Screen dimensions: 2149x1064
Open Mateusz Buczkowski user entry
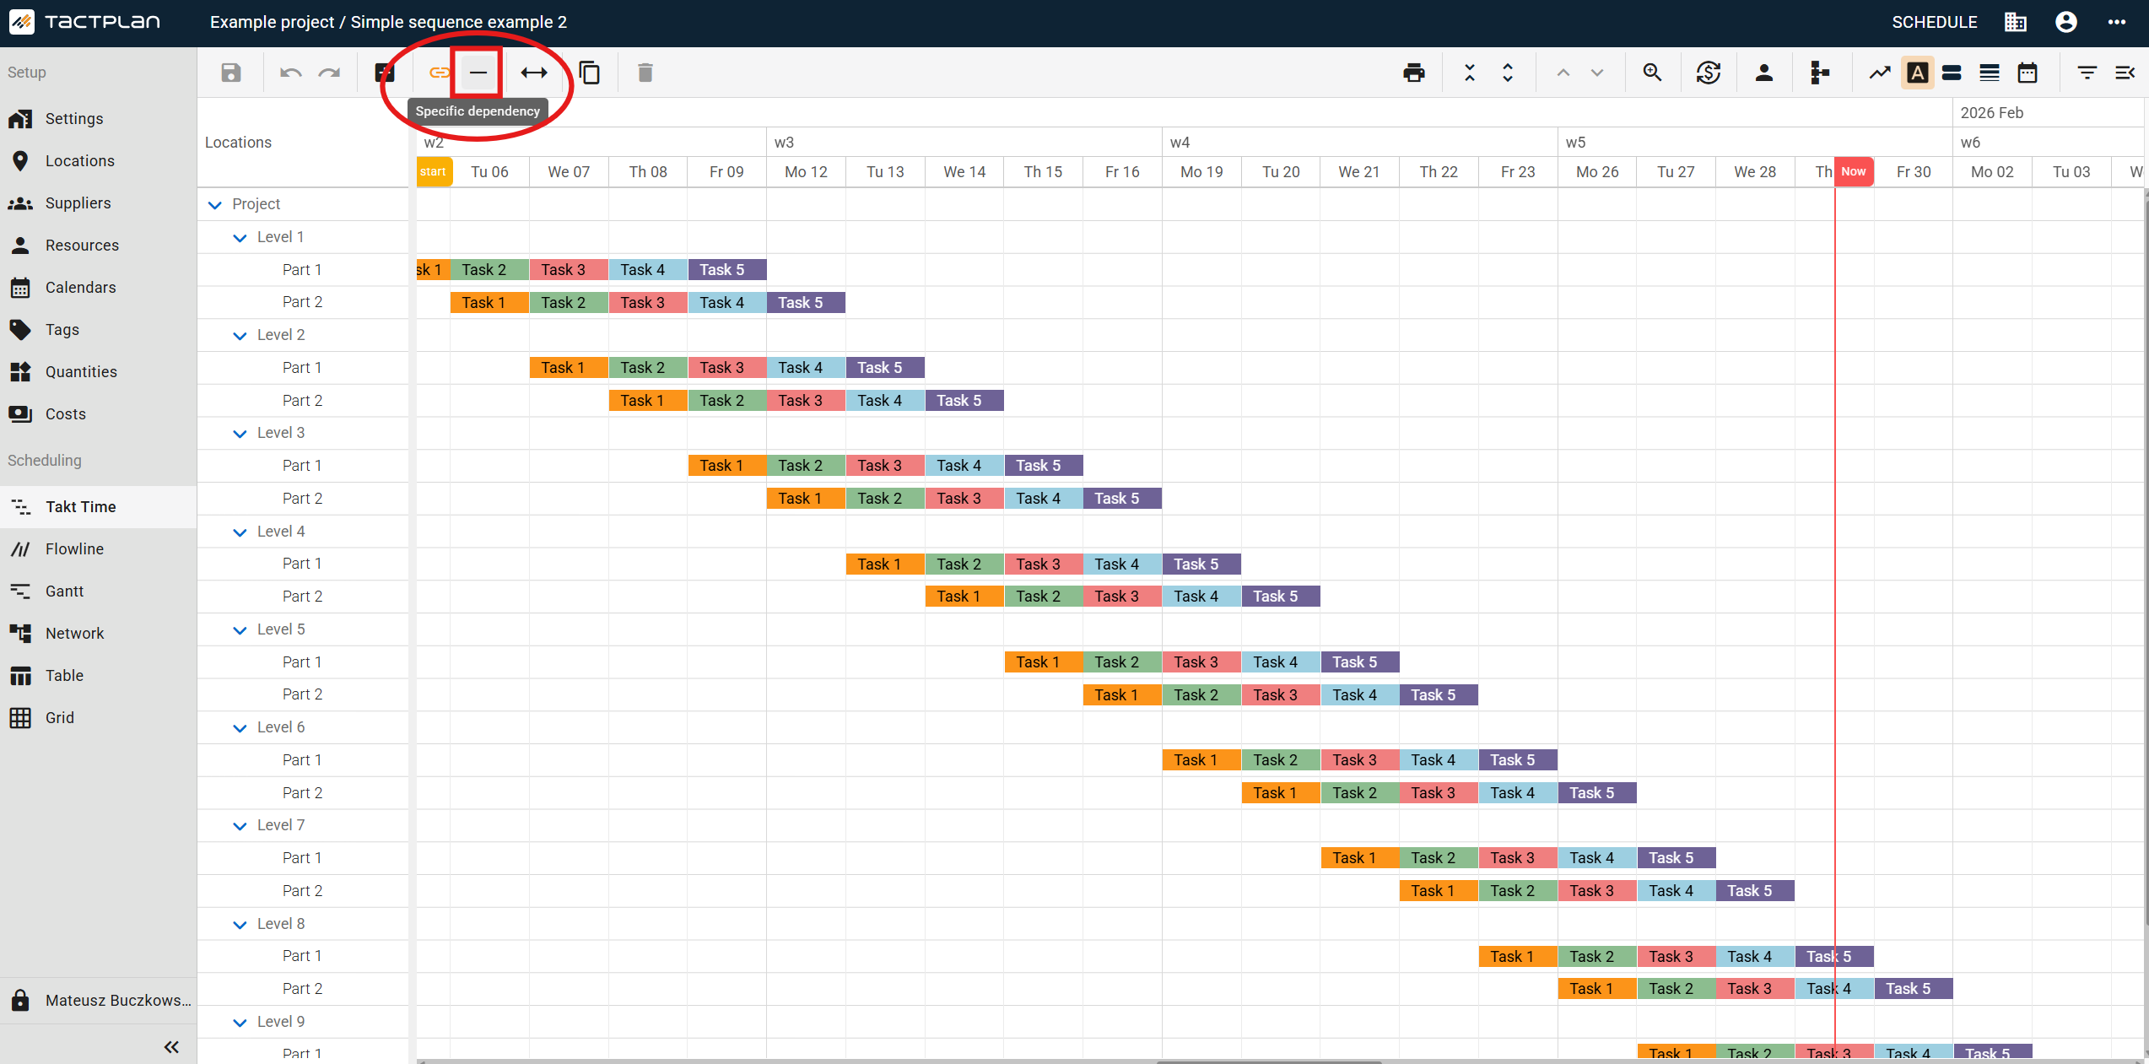98,1001
